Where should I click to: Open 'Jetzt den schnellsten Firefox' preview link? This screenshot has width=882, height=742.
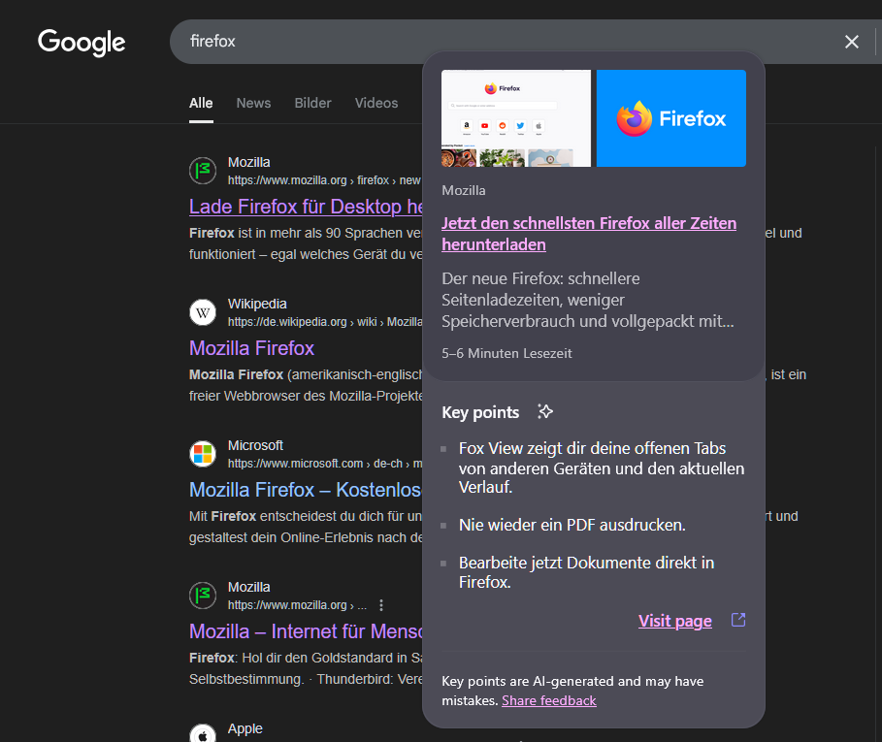click(x=589, y=234)
